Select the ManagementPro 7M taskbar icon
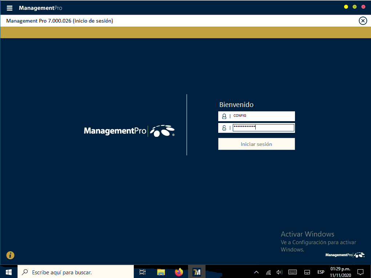 click(197, 272)
